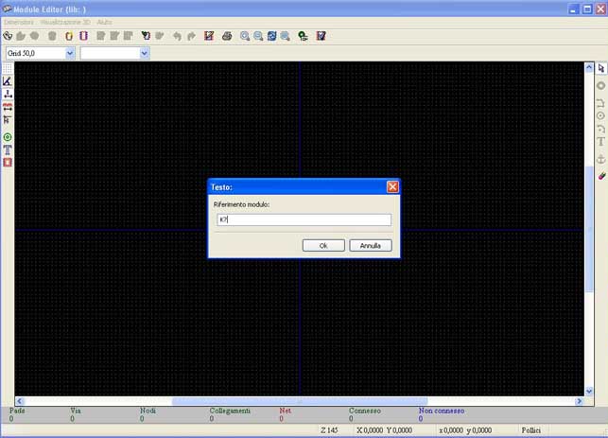Select the draw arc tool on right toolbar
The image size is (608, 438).
coord(601,129)
